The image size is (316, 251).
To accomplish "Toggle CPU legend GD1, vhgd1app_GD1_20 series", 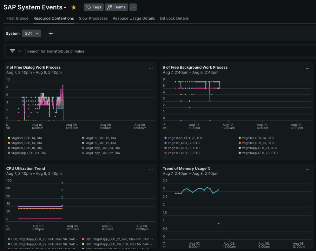I will [x=43, y=239].
